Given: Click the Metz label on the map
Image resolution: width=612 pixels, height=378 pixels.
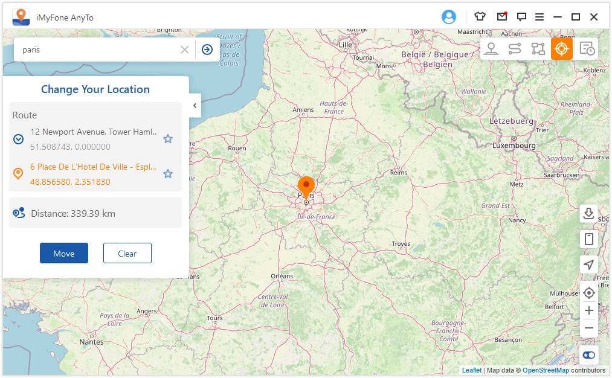Looking at the screenshot, I should click(x=517, y=184).
